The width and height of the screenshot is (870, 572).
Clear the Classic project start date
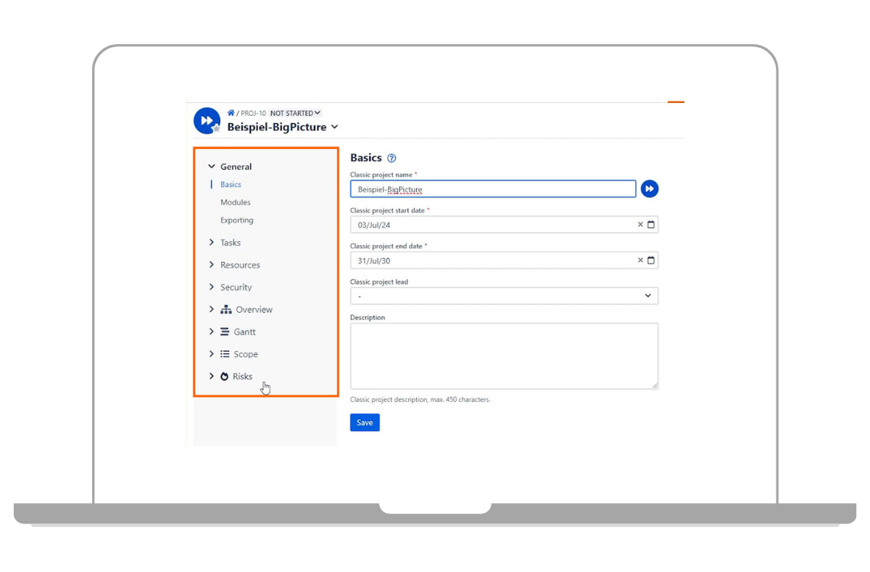pos(640,225)
